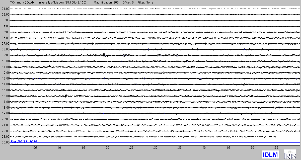The image size is (301, 160).
Task: Click the :15 minute axis label
Action: click(x=83, y=148)
